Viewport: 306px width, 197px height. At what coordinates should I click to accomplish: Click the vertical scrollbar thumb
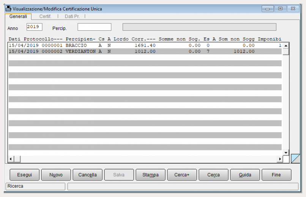[286, 52]
